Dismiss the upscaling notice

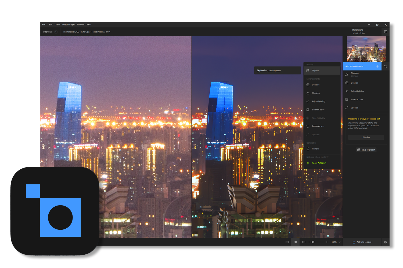[x=366, y=137]
